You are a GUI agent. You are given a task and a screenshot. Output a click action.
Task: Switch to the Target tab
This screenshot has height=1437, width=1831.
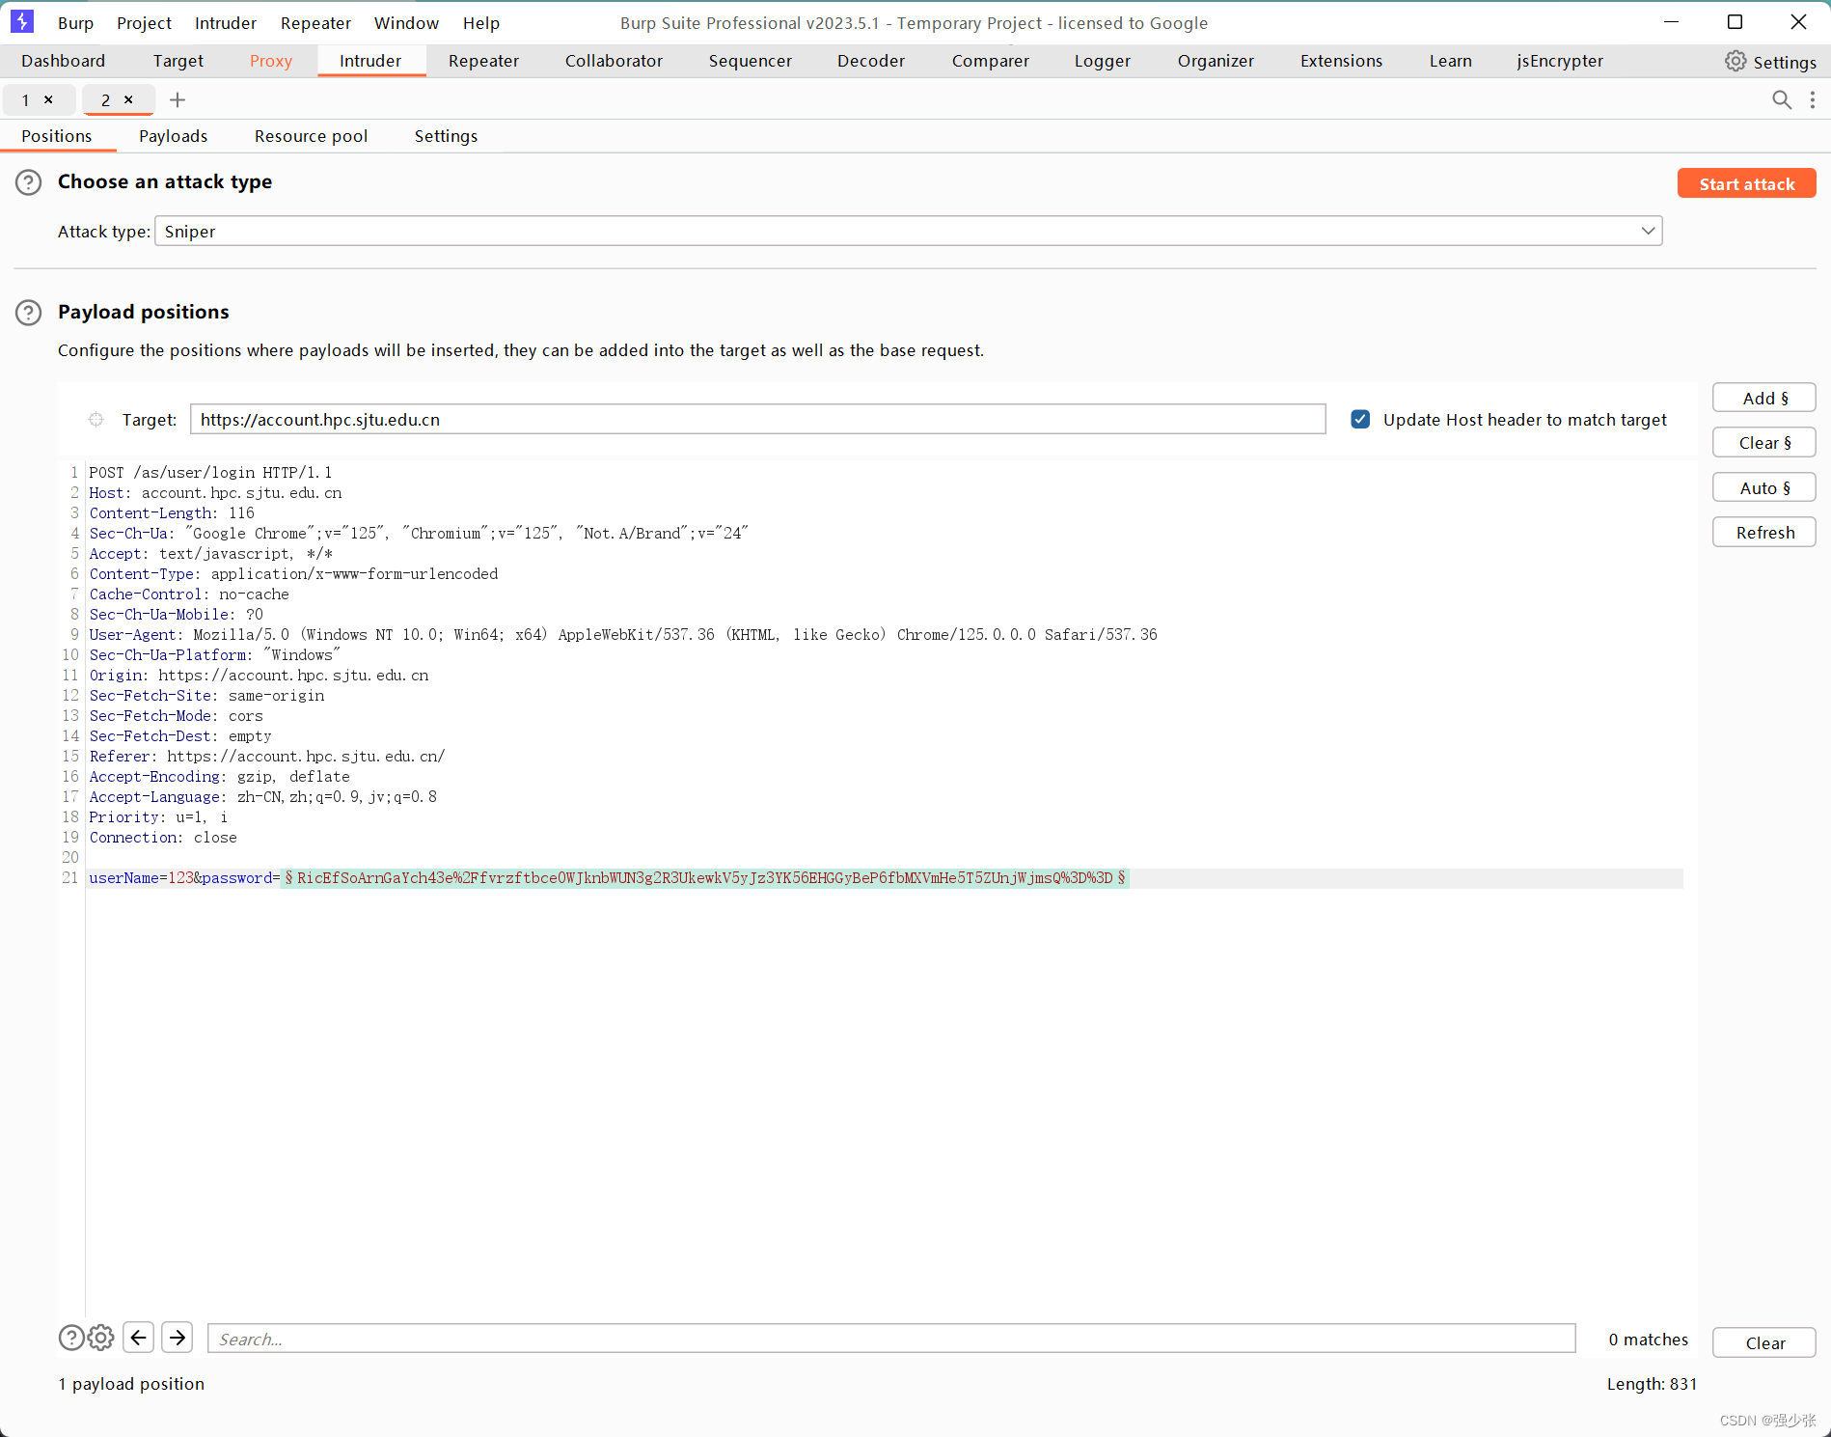click(178, 61)
